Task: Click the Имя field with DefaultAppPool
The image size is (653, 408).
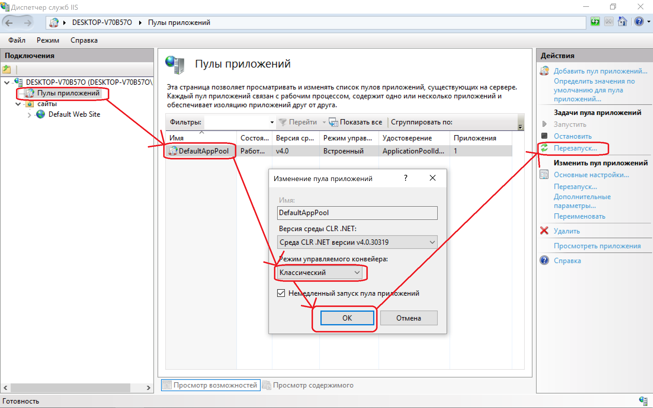Action: tap(357, 213)
